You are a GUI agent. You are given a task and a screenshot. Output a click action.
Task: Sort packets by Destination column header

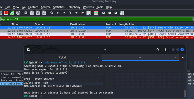point(87,24)
